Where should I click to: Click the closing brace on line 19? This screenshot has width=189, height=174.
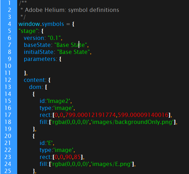point(34,129)
